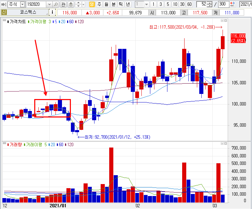Click the volume value 99,679
The height and width of the screenshot is (209, 252).
click(135, 13)
